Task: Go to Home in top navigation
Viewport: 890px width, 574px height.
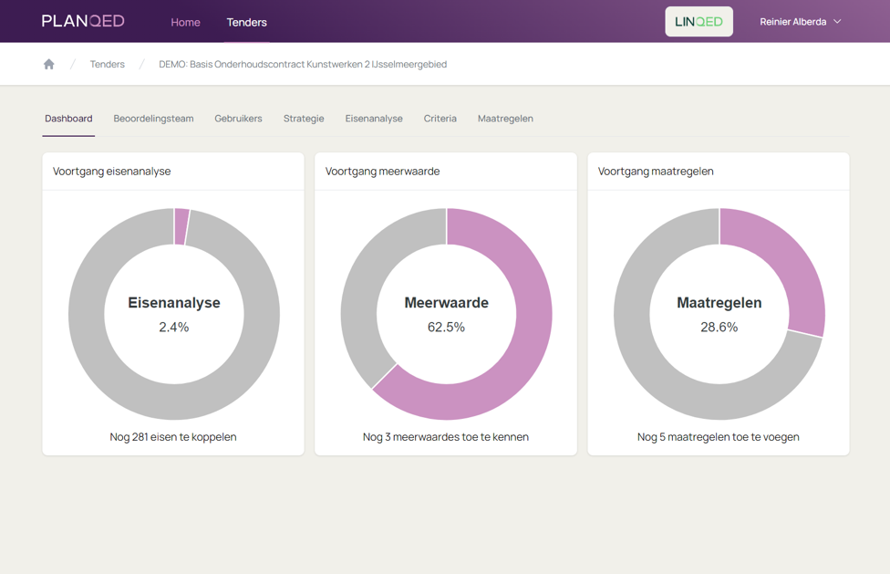Action: point(186,22)
